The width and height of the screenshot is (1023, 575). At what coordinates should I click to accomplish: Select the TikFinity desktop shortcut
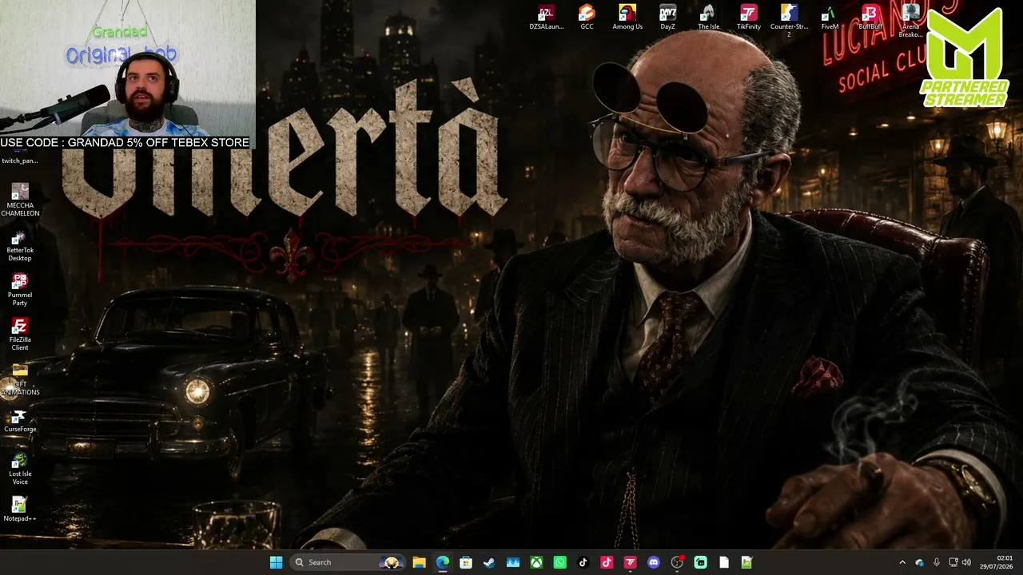pos(749,18)
